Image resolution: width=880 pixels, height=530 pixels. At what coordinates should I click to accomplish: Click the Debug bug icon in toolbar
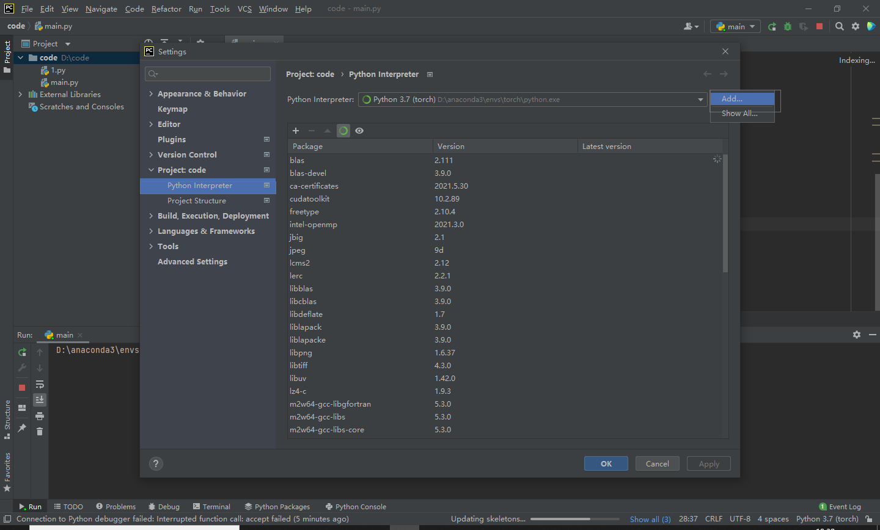pos(788,26)
